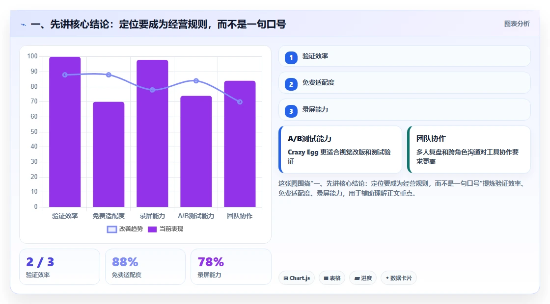
Task: Click the 团队协作 bar in the chart
Action: point(240,144)
